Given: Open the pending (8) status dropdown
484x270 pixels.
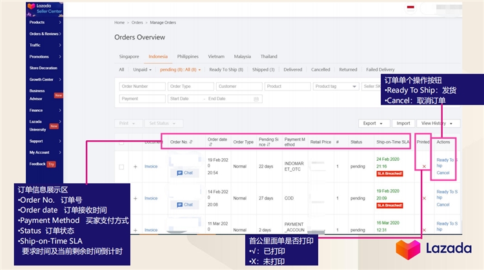Looking at the screenshot, I should tap(180, 70).
